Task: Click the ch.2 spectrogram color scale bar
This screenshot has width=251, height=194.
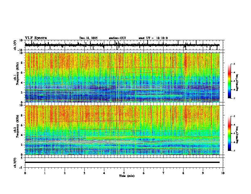Action: point(229,133)
